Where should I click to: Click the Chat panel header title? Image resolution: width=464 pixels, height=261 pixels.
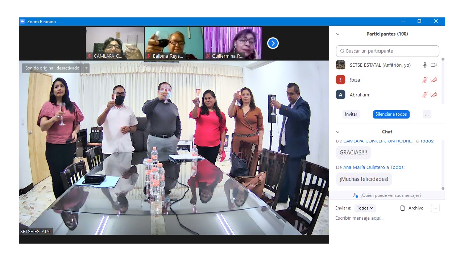coord(387,132)
